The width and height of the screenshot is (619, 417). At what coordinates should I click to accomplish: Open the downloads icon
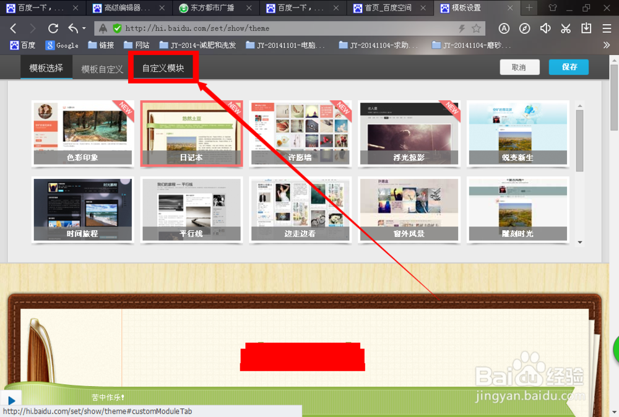coord(586,28)
